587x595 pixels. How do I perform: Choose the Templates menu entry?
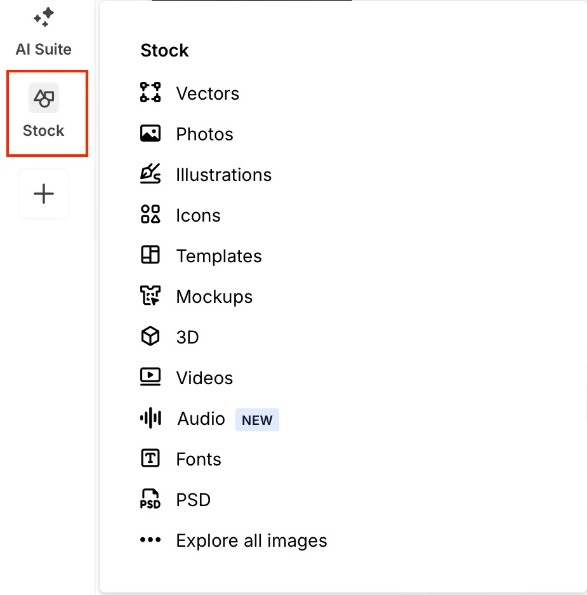tap(219, 256)
